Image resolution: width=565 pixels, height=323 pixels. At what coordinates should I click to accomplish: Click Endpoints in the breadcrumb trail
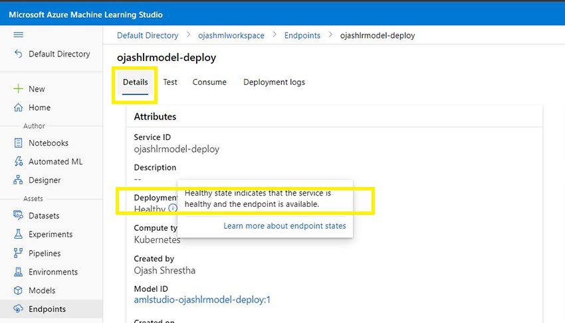coord(302,35)
